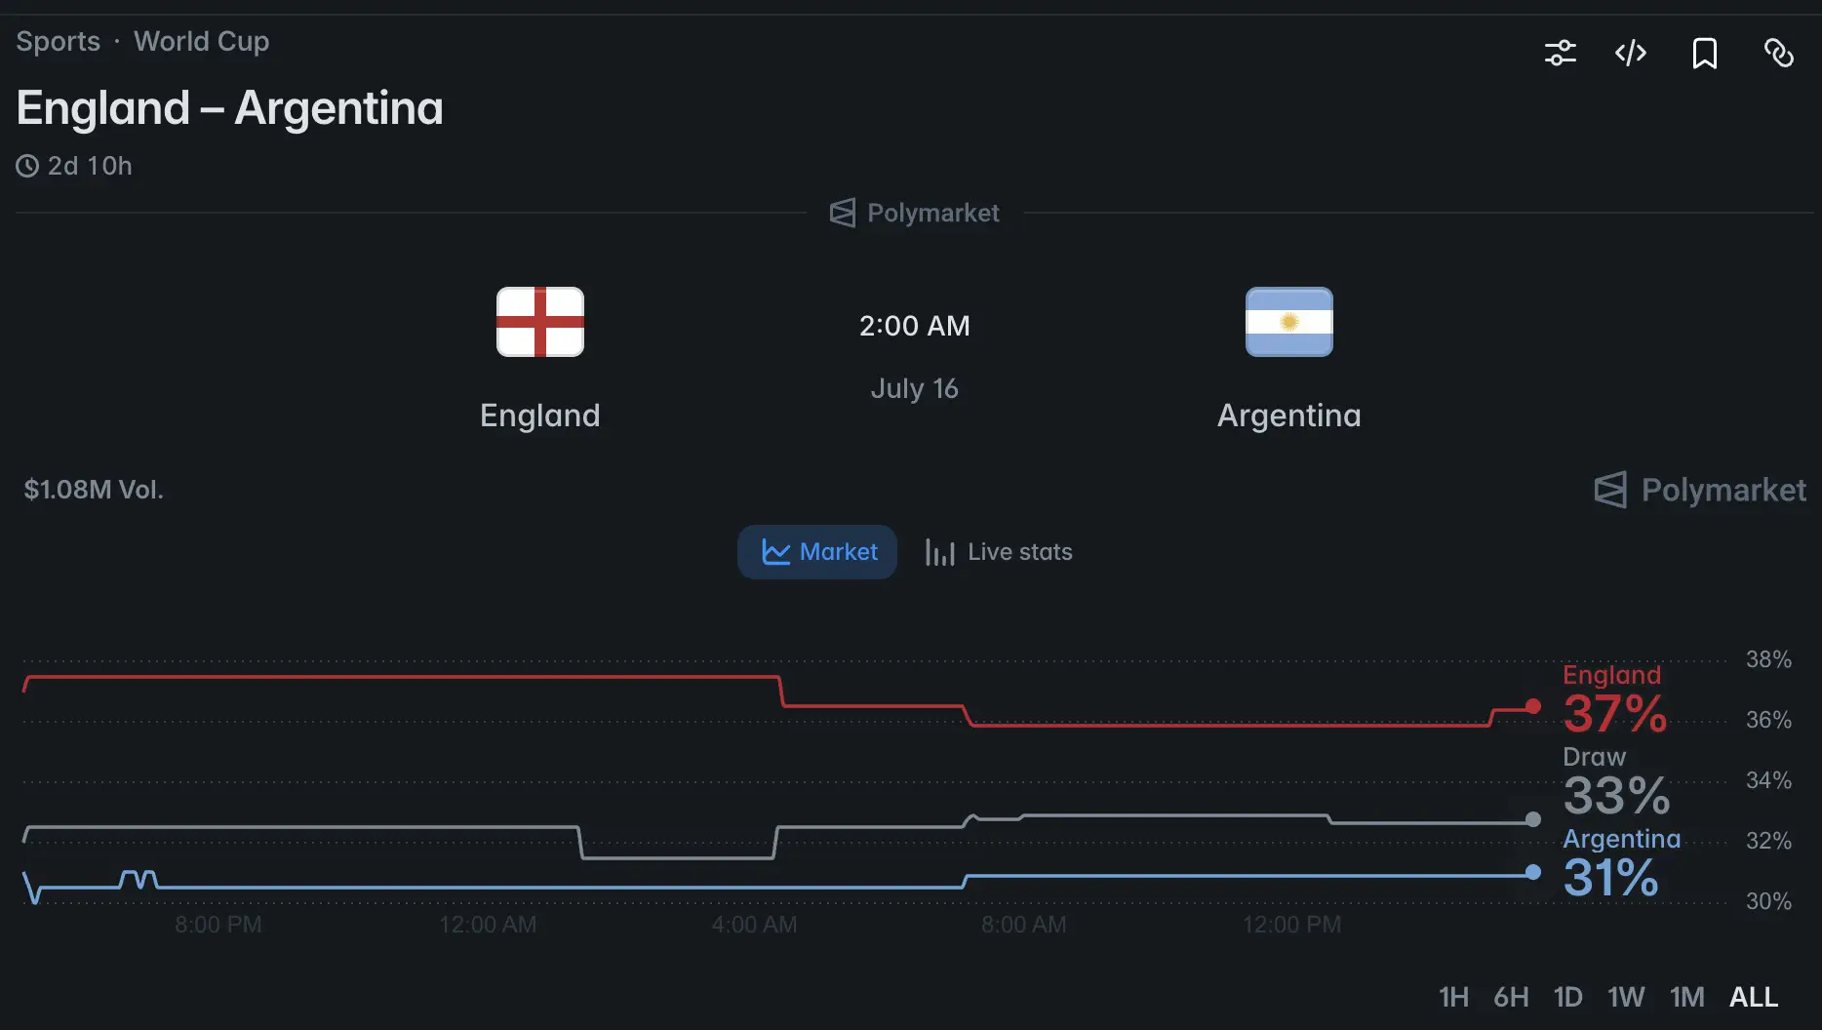Viewport: 1822px width, 1030px height.
Task: Click the 12:00 AM axis label
Action: [488, 925]
